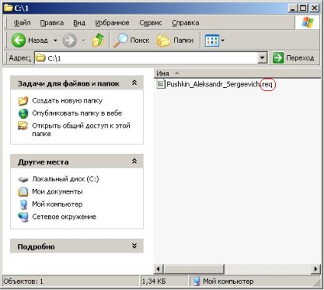Minimize the C:\1 window
The image size is (324, 290).
tap(293, 8)
